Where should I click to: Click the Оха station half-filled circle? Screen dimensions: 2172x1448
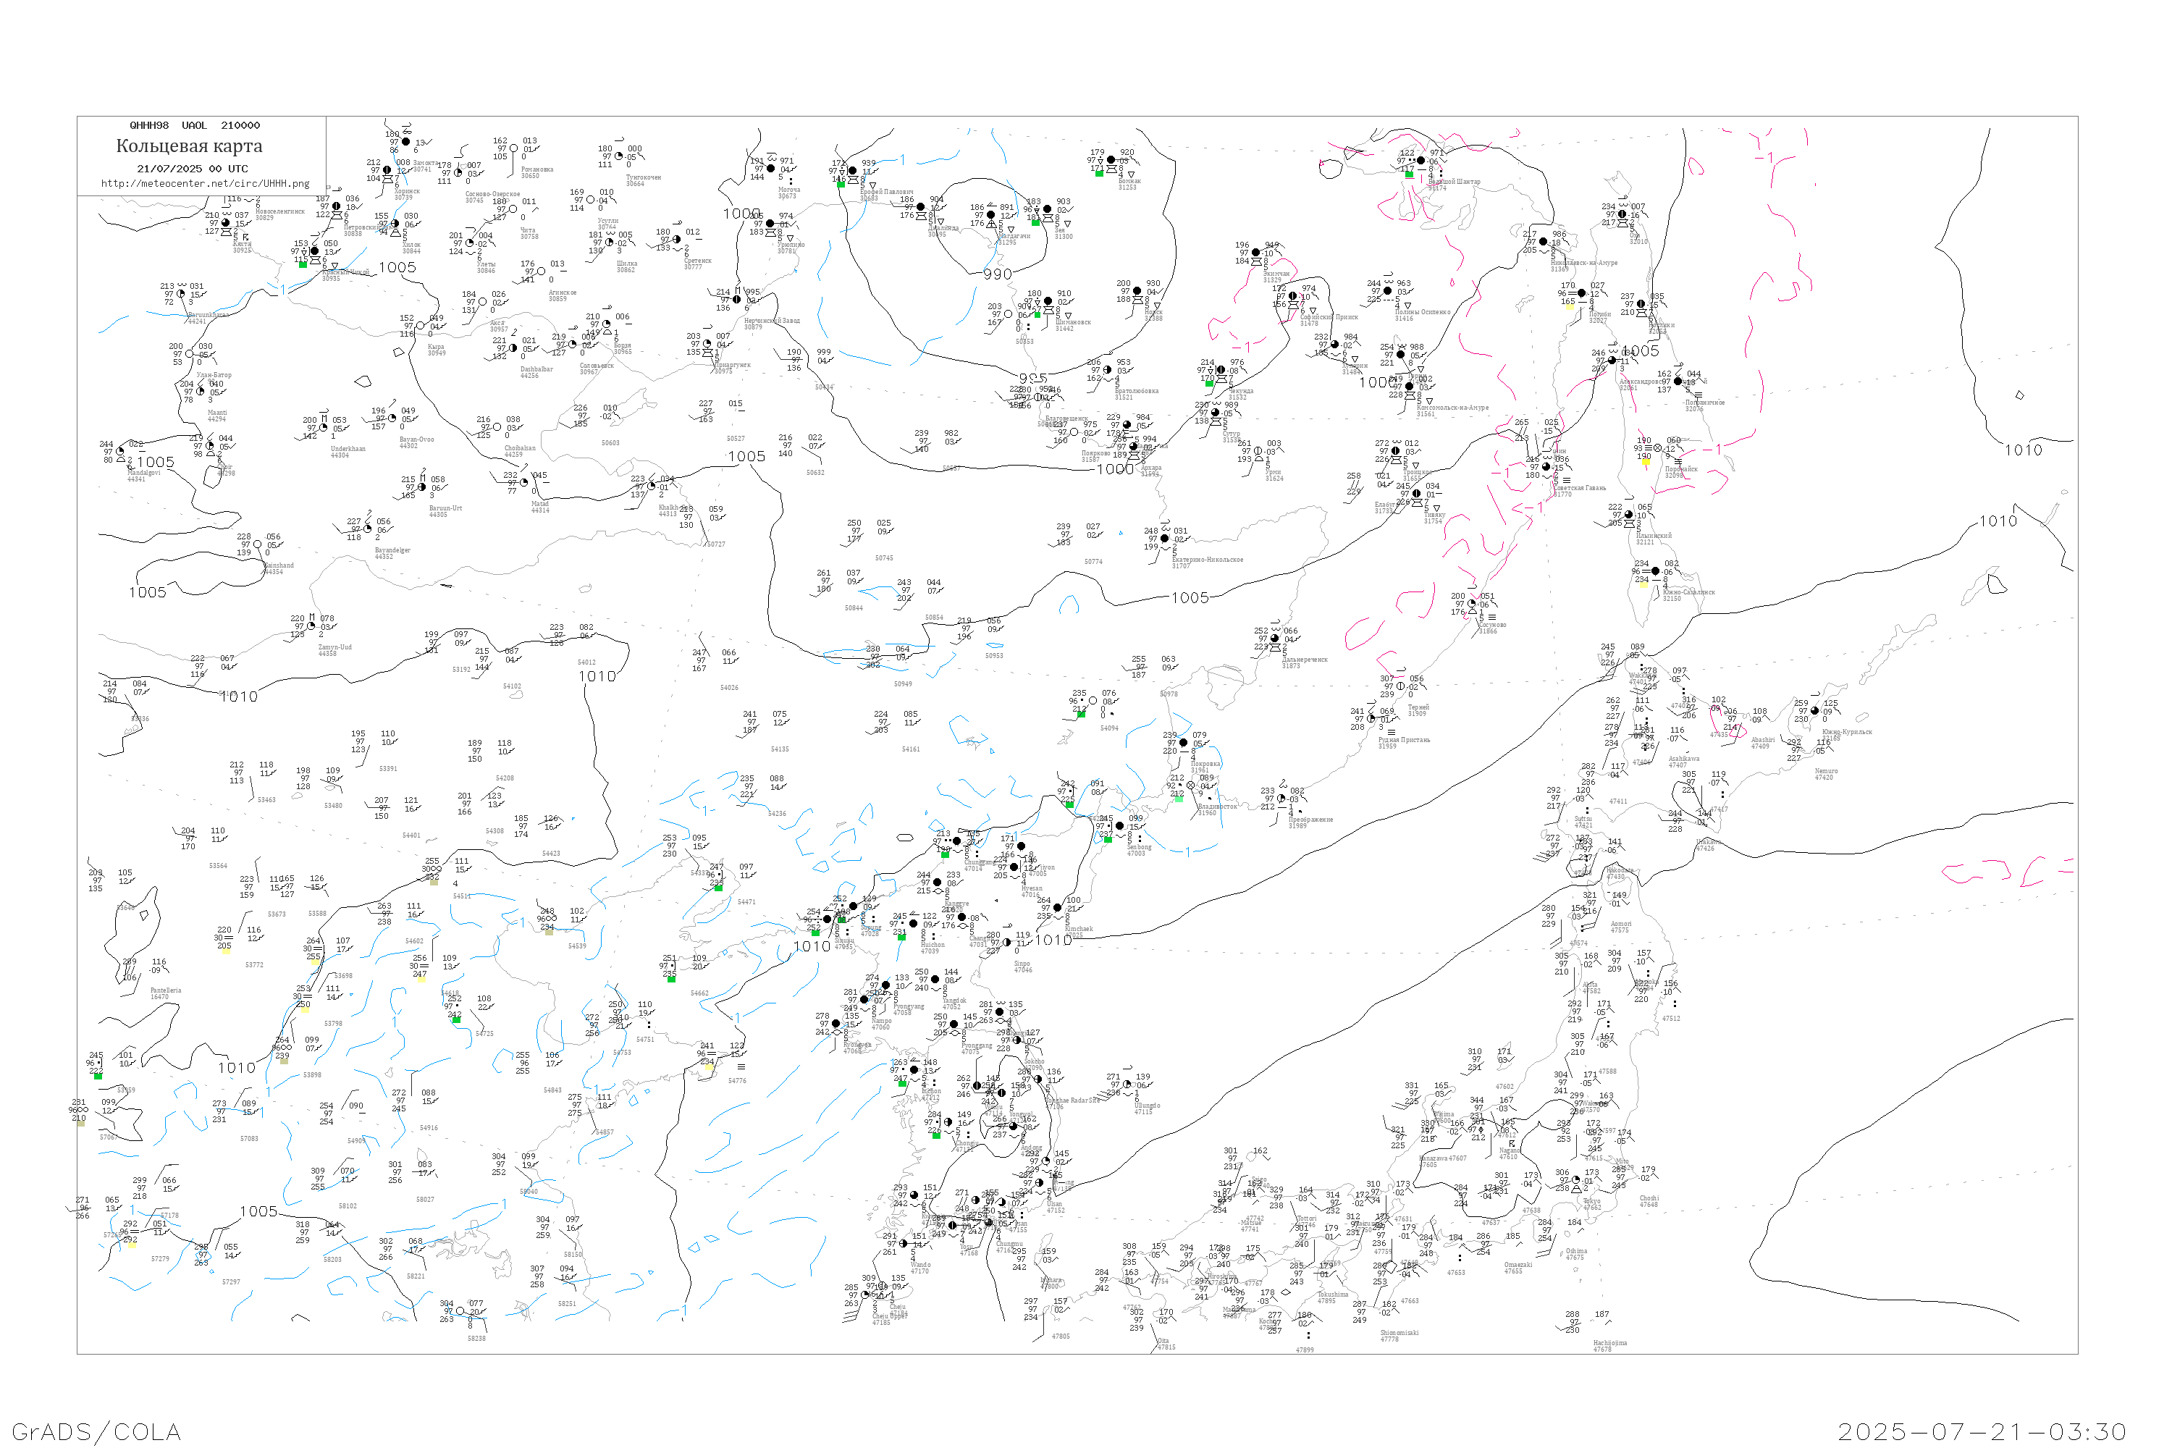point(1622,214)
